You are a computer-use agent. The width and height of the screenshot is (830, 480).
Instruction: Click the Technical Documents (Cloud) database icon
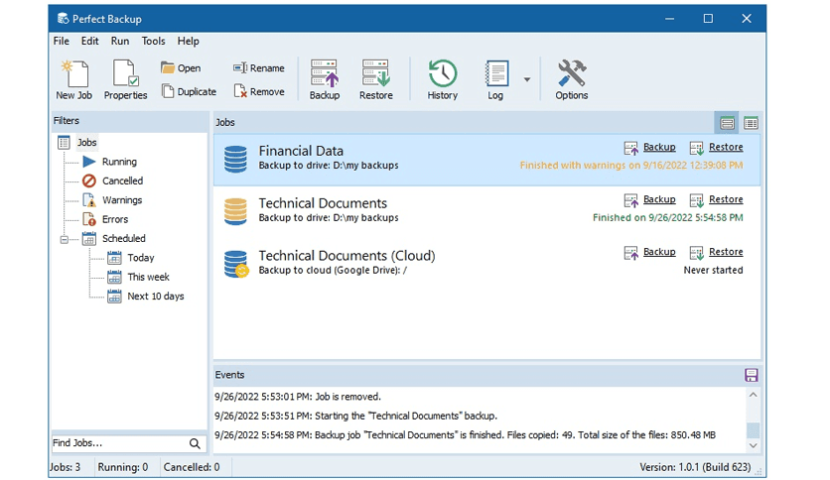click(235, 264)
